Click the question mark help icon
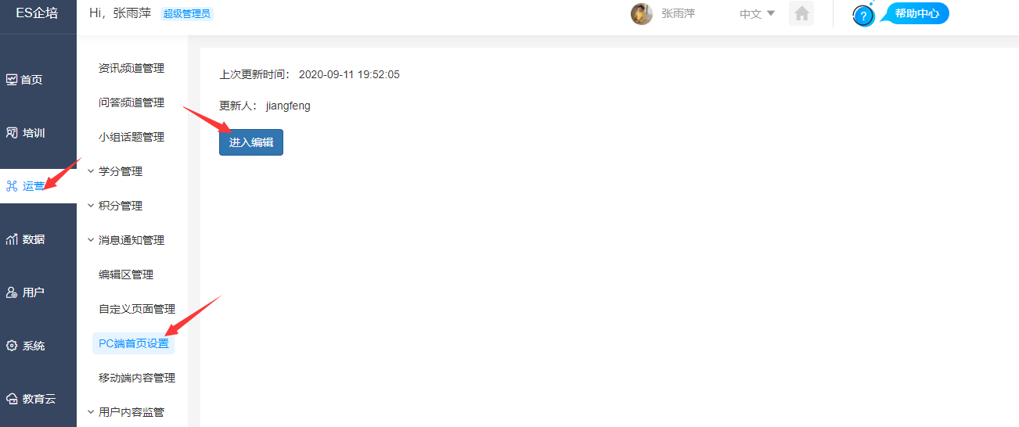Image resolution: width=1019 pixels, height=427 pixels. (x=863, y=16)
